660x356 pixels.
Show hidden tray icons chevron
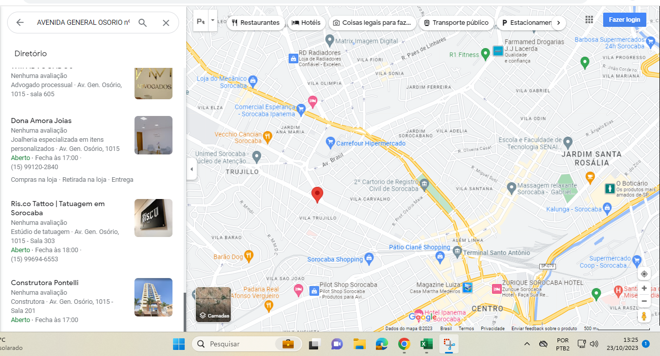pos(527,344)
